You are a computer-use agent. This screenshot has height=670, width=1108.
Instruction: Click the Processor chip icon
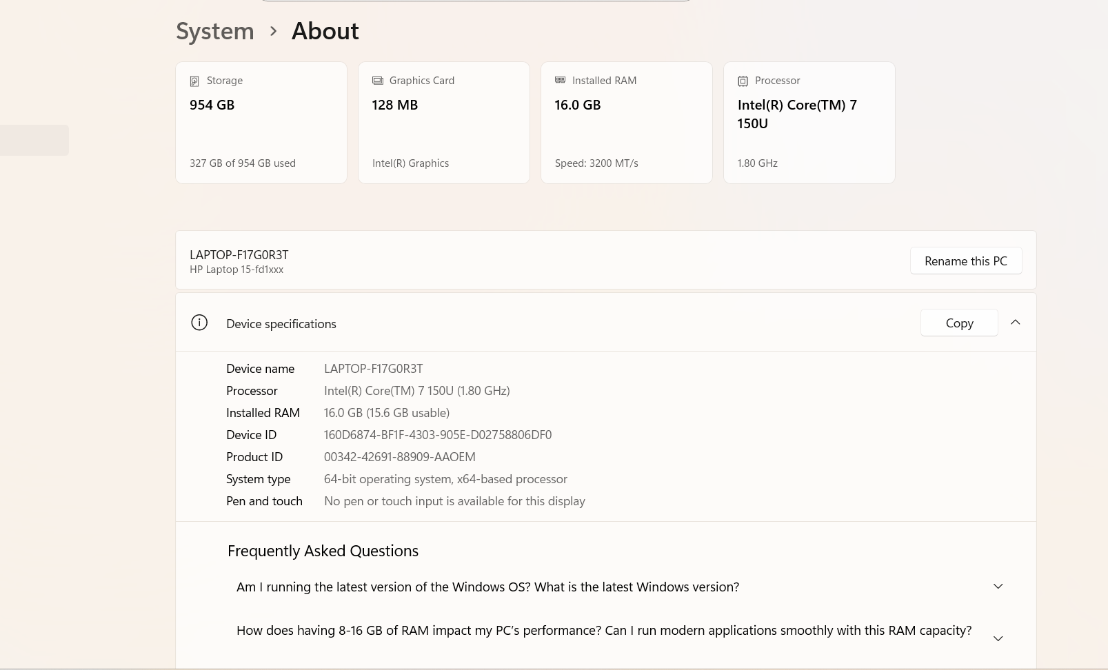pos(743,81)
